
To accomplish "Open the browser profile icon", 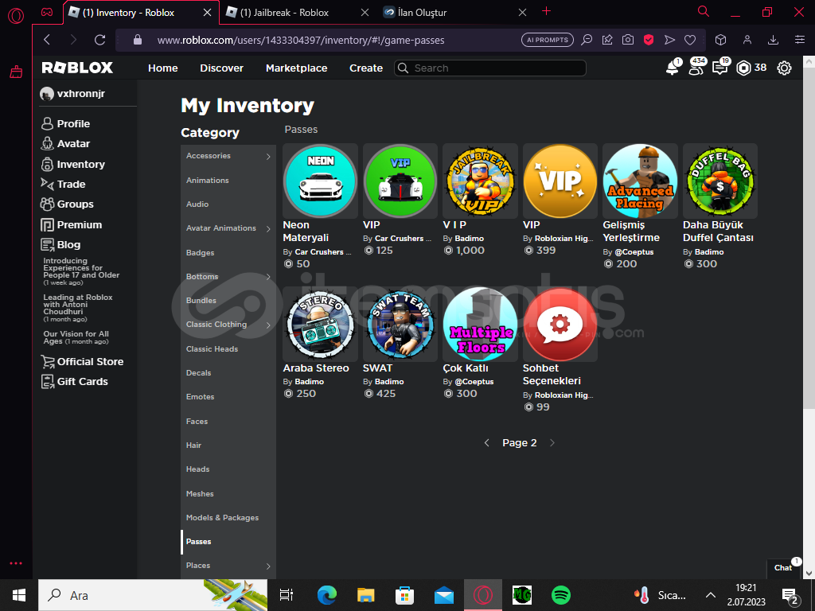I will click(747, 40).
